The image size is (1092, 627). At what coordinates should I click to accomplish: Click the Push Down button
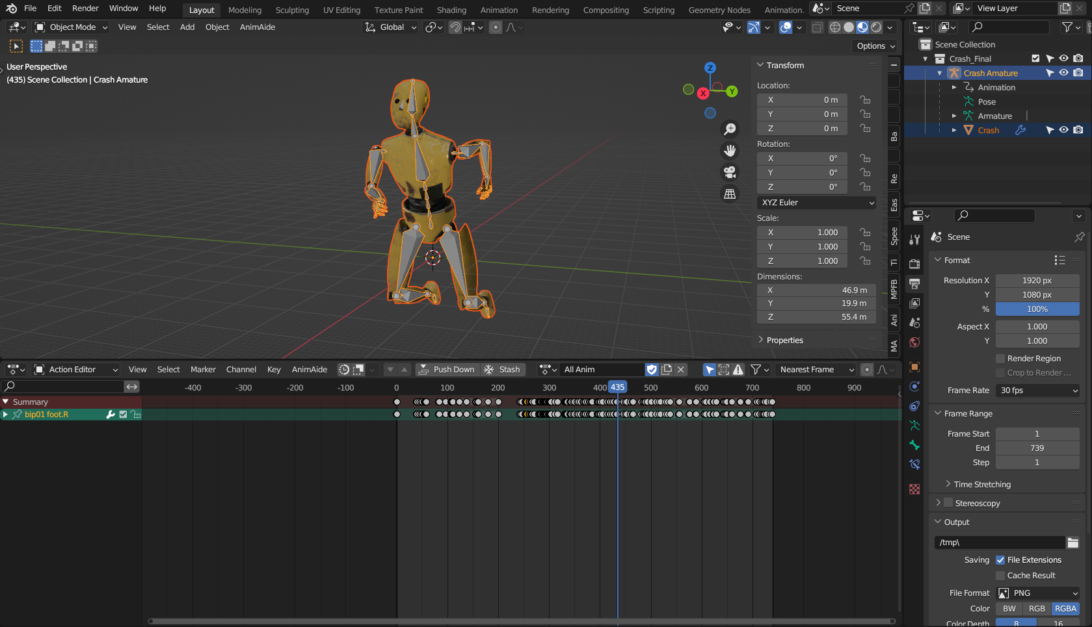click(x=447, y=370)
